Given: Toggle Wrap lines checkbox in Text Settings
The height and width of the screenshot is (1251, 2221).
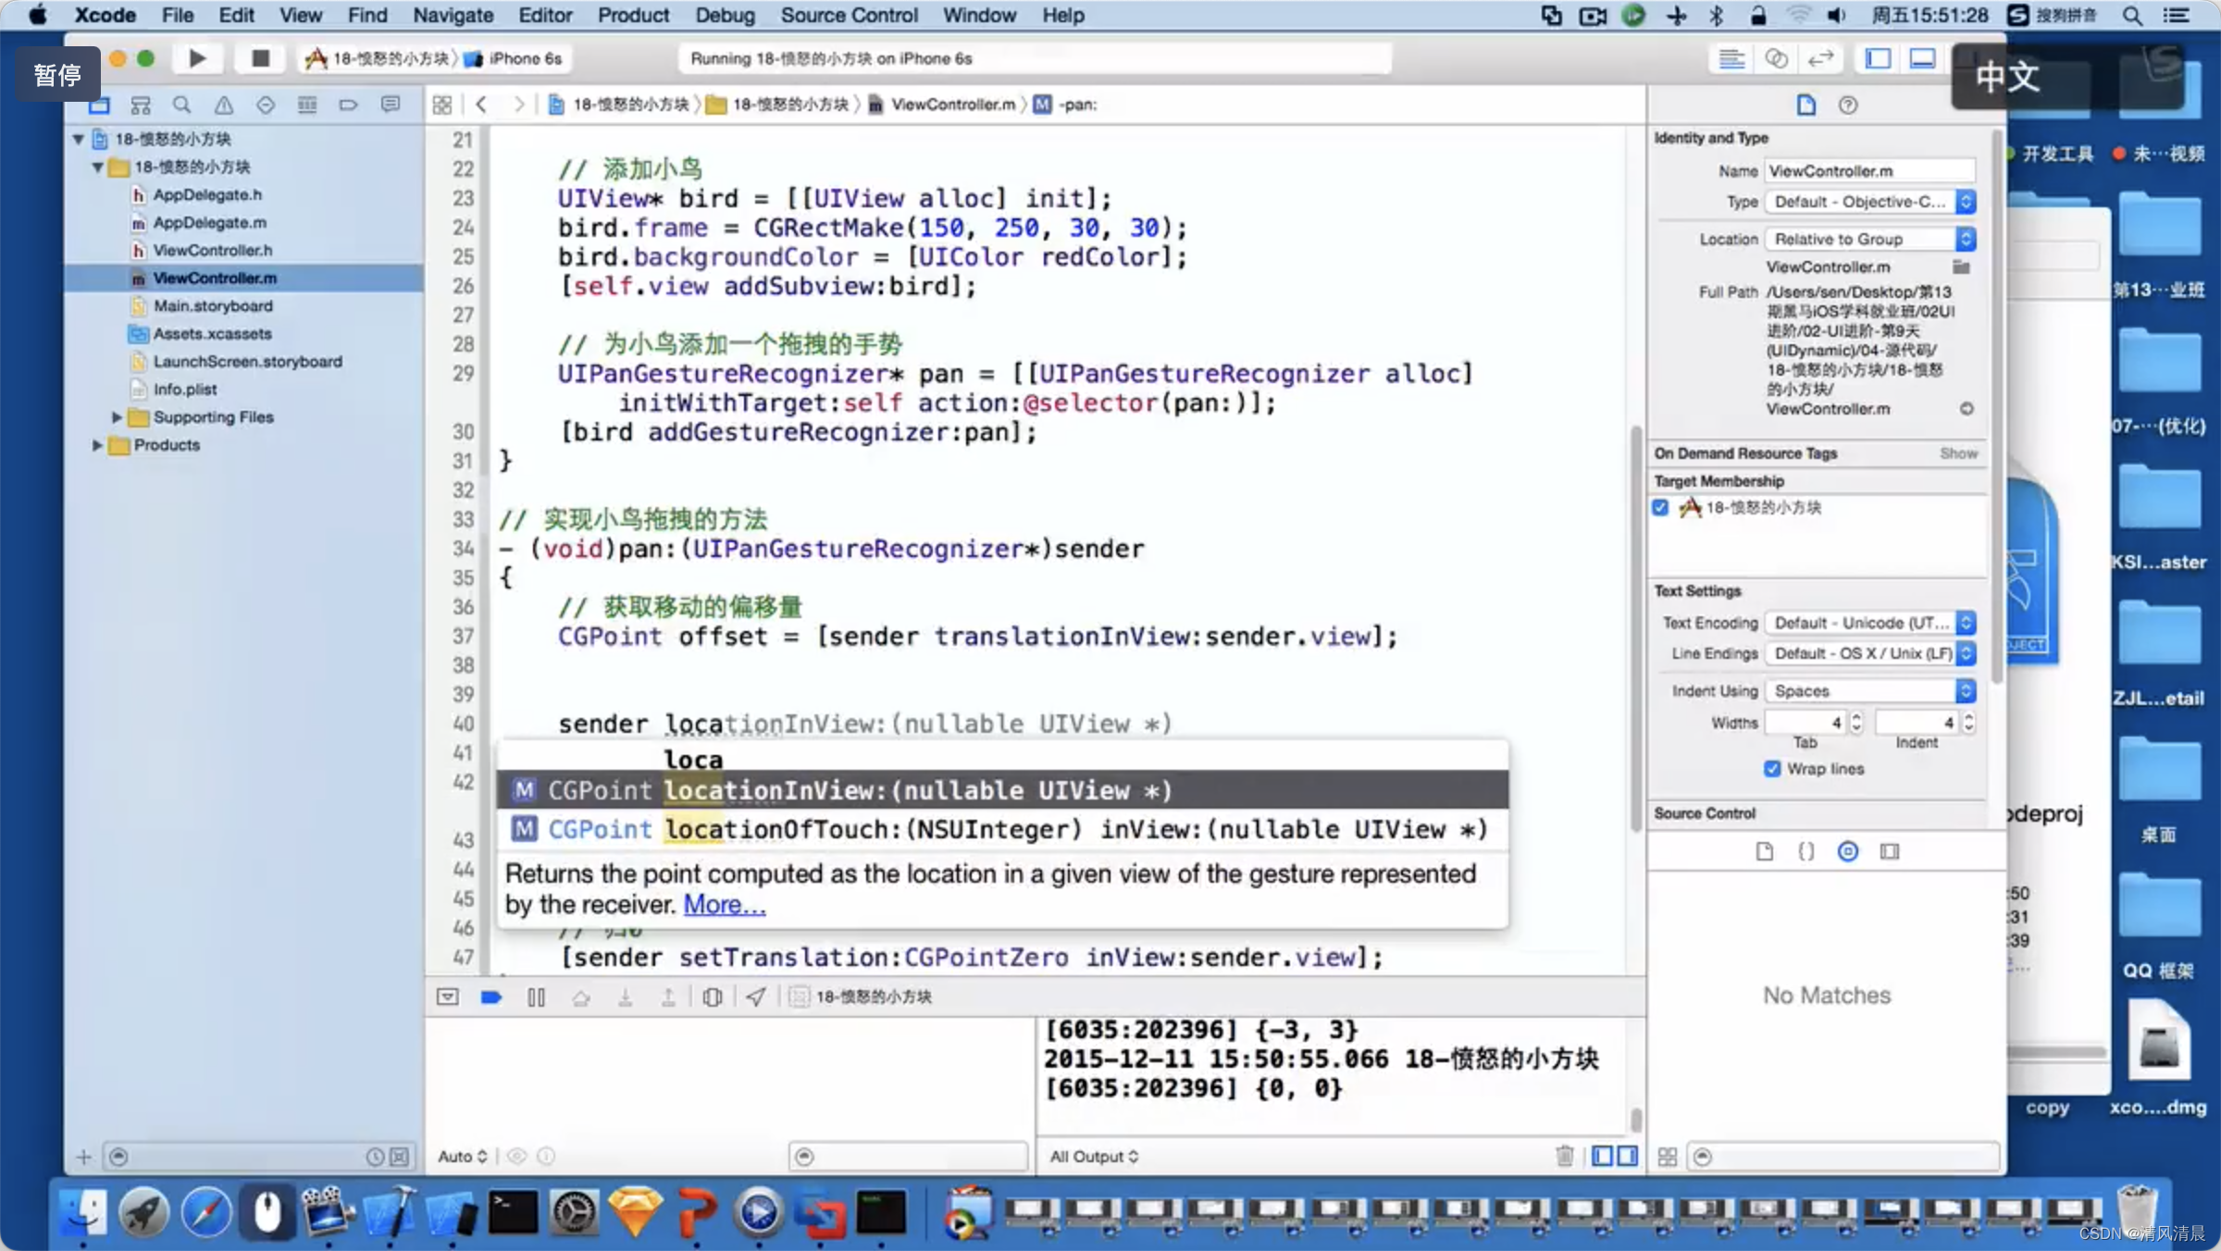Looking at the screenshot, I should click(1774, 767).
